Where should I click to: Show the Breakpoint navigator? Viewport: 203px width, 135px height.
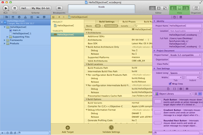38,17
